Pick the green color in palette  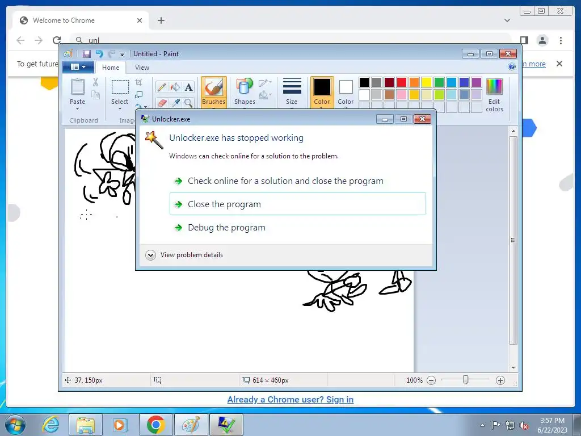[439, 82]
